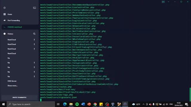The height and width of the screenshot is (107, 191).
Task: Click the CollaborationResourcesController.php output line
Action: click(79, 84)
